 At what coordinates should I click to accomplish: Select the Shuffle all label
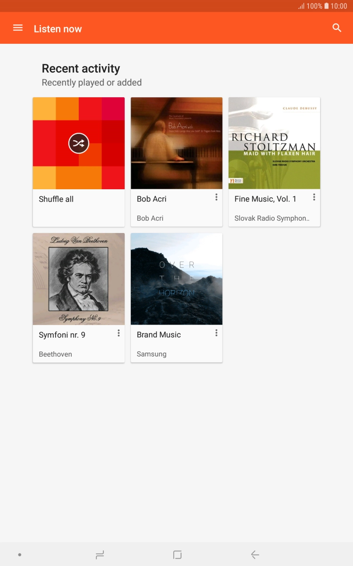56,199
